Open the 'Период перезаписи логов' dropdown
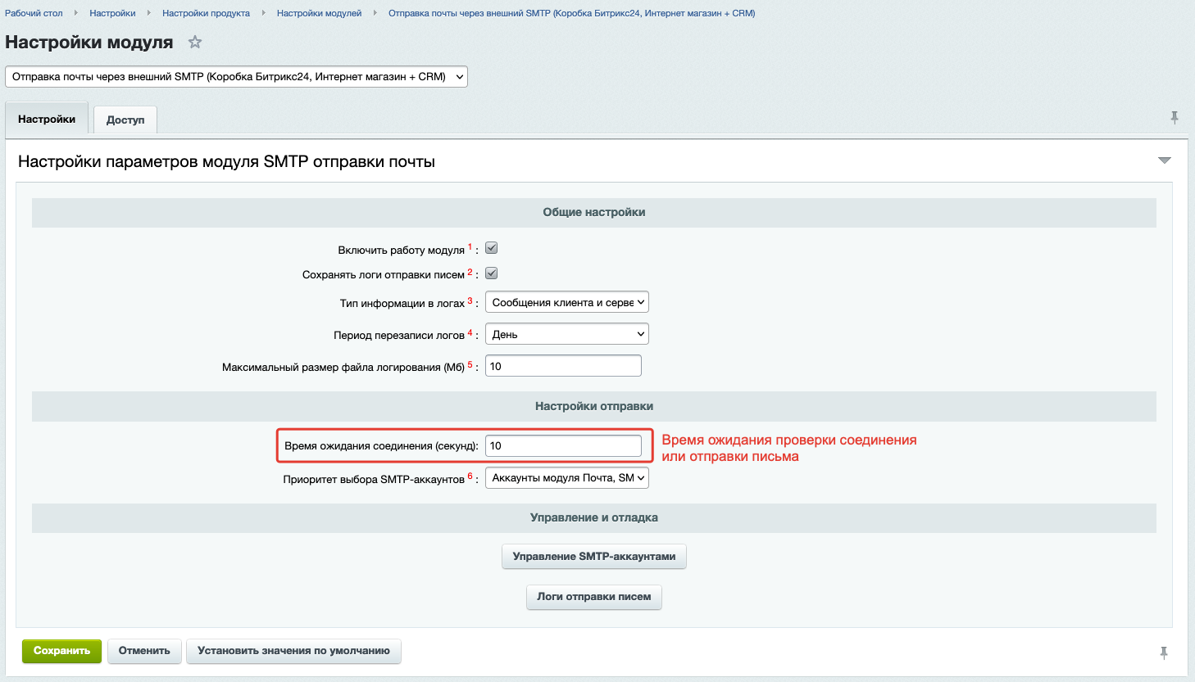This screenshot has width=1195, height=682. pos(567,334)
